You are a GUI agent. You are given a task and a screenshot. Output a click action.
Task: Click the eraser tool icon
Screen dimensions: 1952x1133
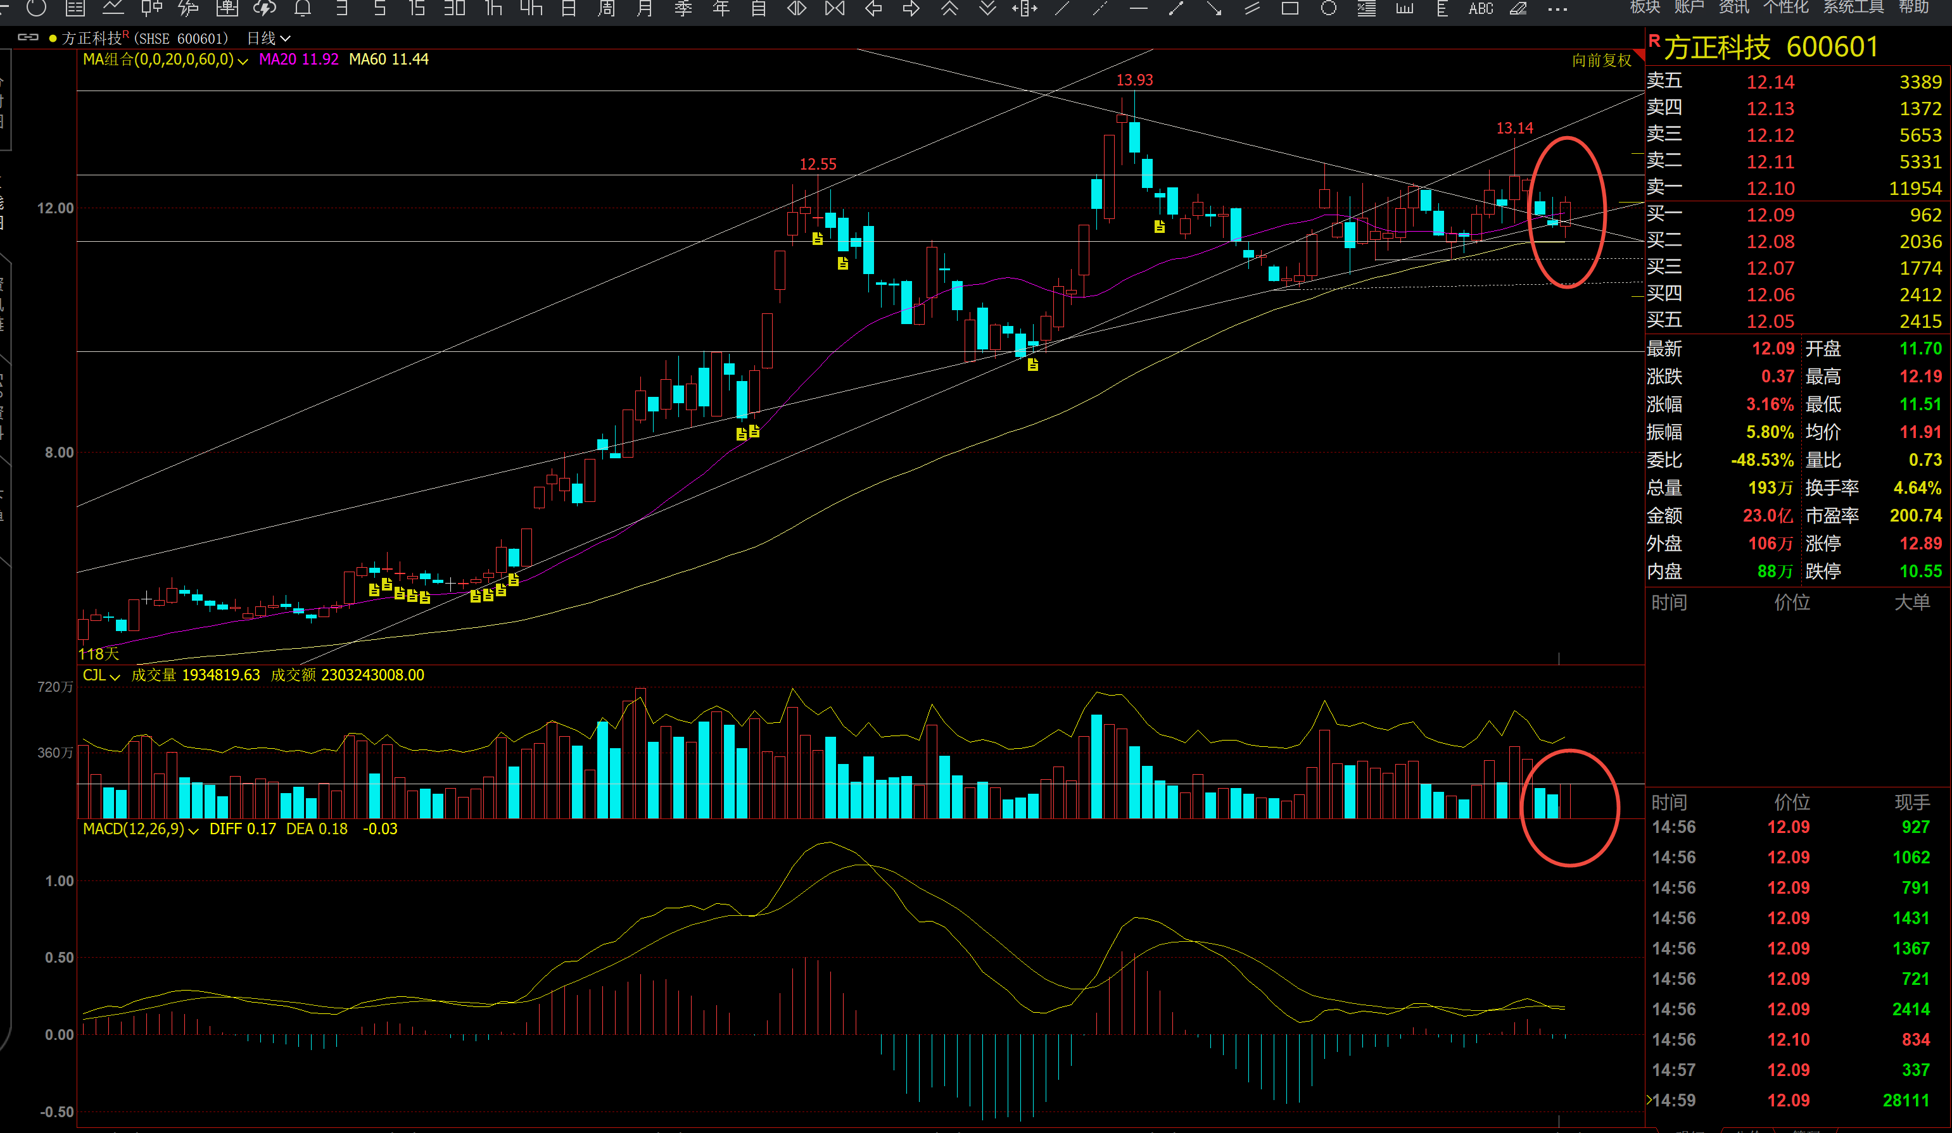coord(1518,8)
